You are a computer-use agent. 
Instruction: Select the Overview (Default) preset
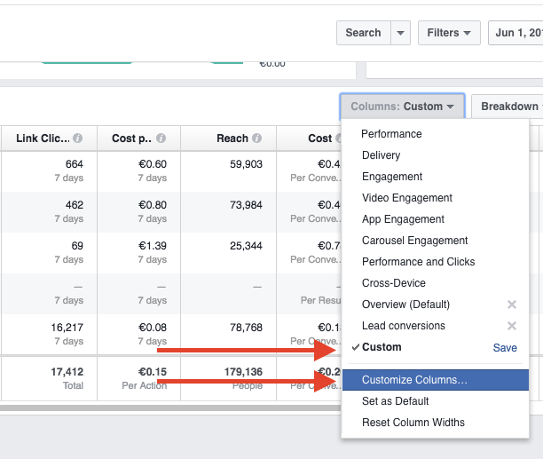click(405, 305)
